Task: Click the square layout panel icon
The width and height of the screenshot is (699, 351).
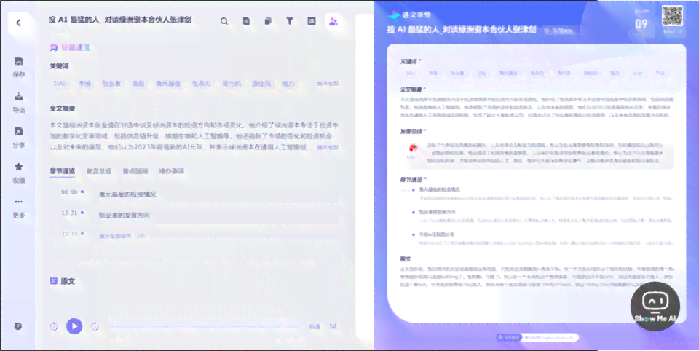Action: tap(312, 21)
